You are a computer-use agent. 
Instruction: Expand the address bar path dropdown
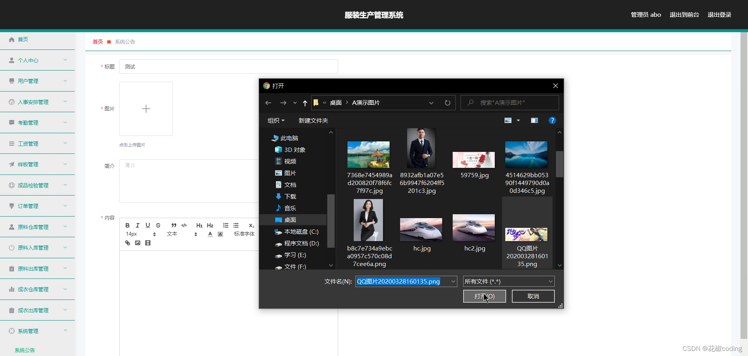tap(431, 103)
